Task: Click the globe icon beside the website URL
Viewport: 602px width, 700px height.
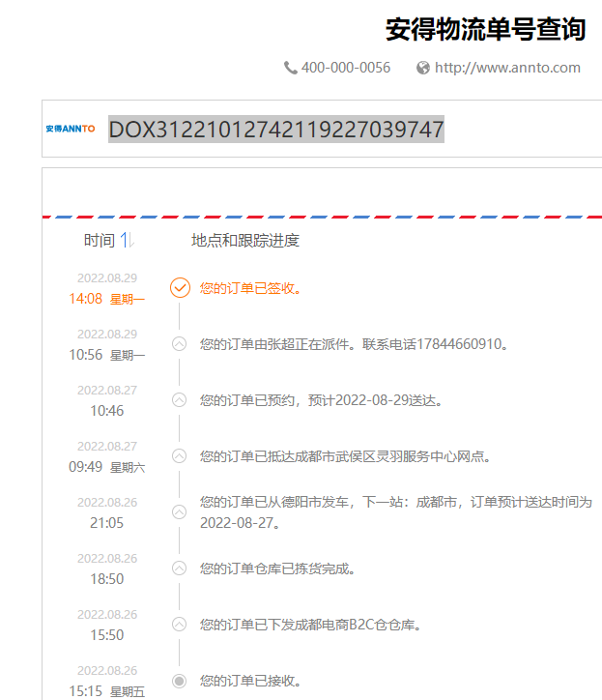Action: pos(423,68)
